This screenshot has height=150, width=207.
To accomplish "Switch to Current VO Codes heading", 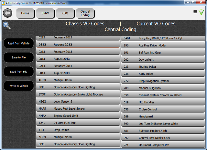I will tap(156, 24).
